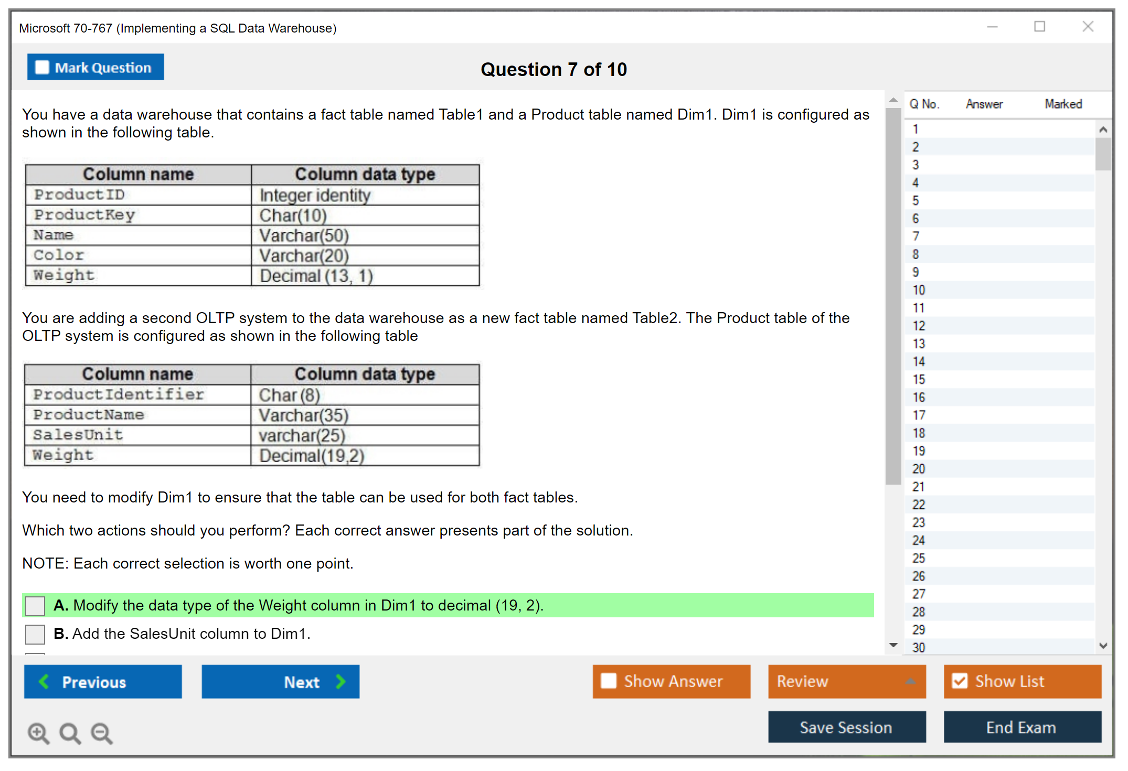Check answer option B checkbox
Screen dimensions: 1128x771
point(35,634)
